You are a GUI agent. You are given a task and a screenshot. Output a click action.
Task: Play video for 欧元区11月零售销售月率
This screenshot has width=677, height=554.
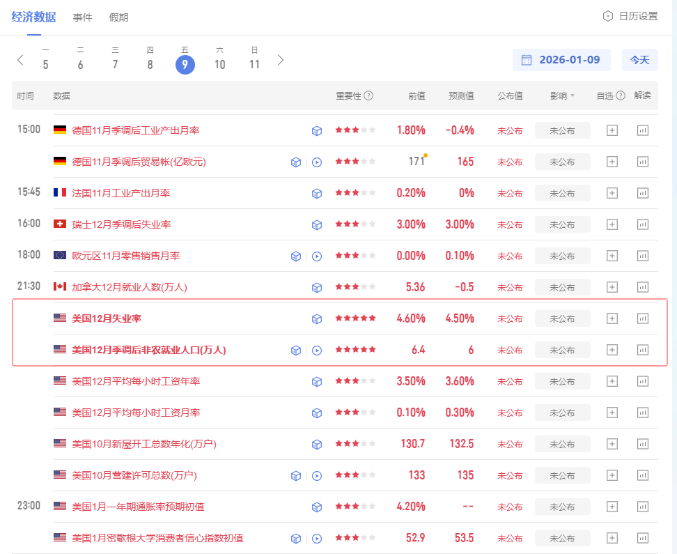317,256
